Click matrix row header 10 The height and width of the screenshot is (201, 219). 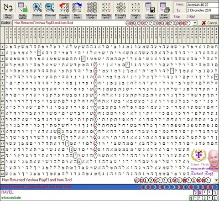click(x=2, y=101)
